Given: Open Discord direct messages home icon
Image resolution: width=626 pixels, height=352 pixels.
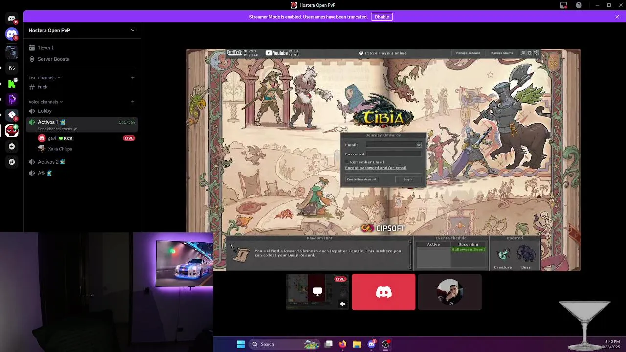Looking at the screenshot, I should click(12, 19).
